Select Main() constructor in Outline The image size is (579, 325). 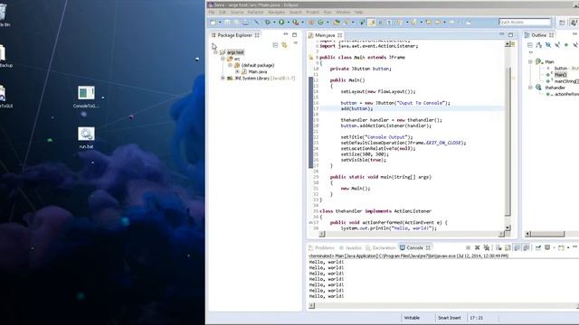point(560,75)
